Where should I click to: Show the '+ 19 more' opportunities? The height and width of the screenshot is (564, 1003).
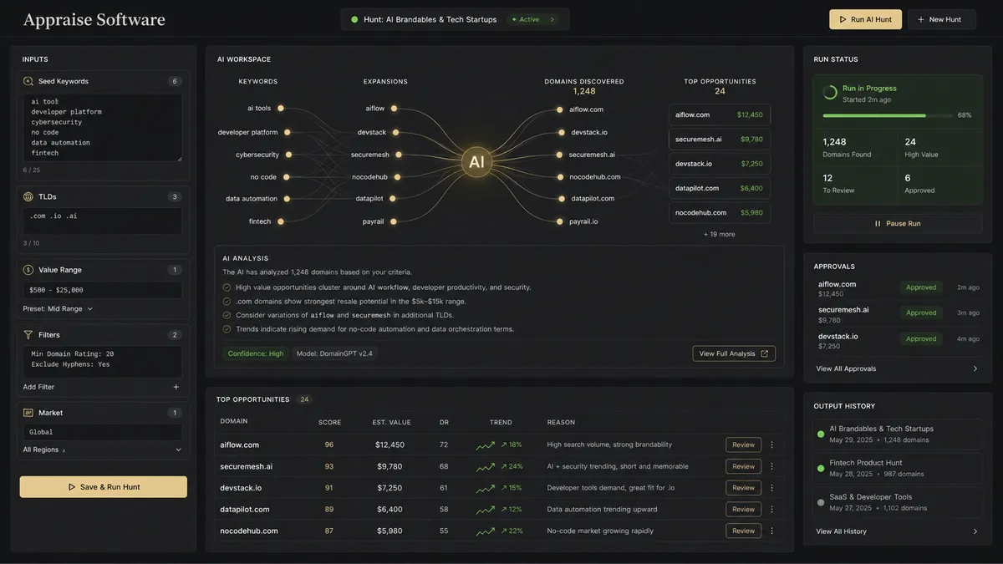coord(720,235)
